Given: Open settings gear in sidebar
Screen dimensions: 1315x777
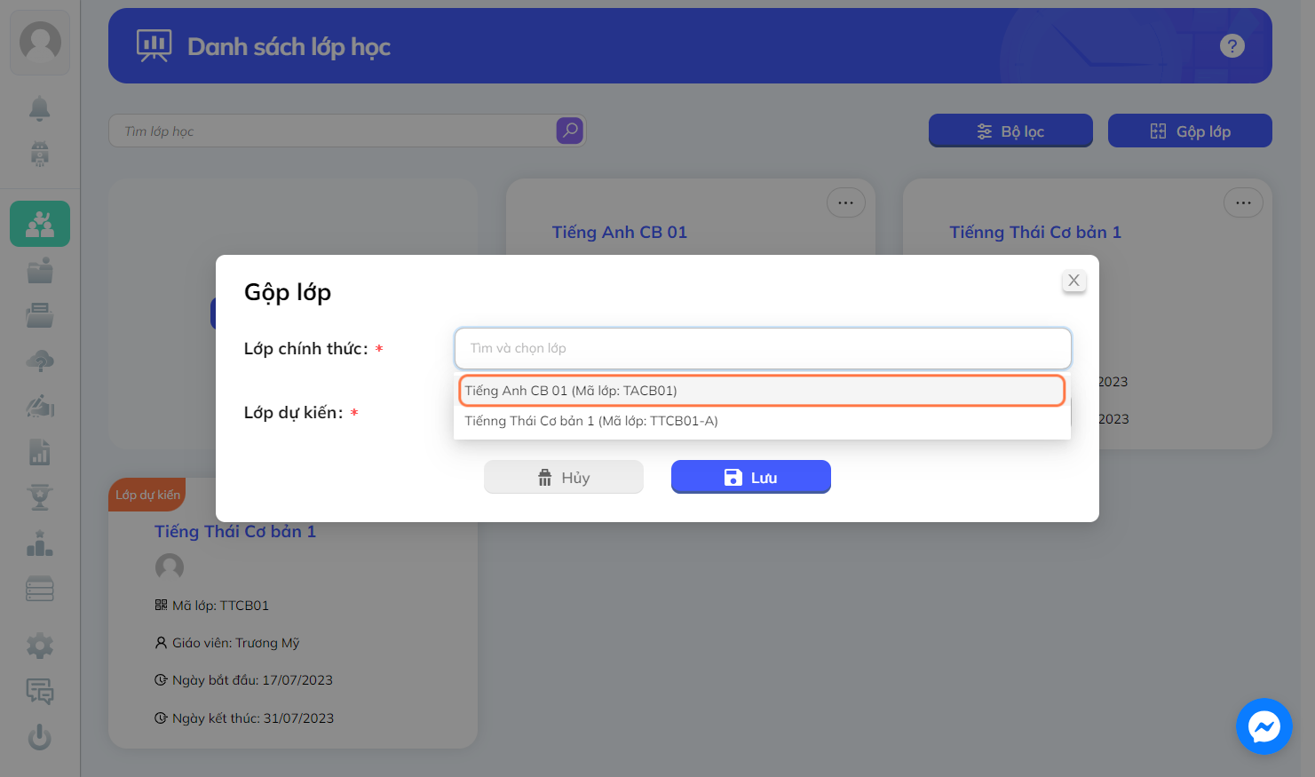Looking at the screenshot, I should (x=40, y=646).
